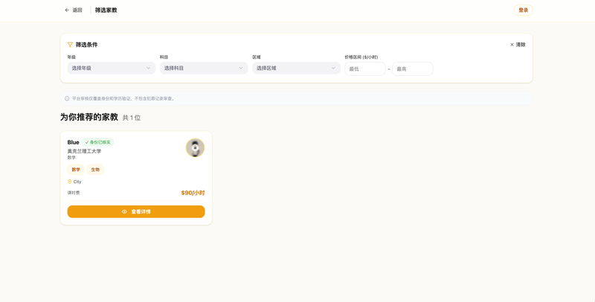Click 查看详情 view details button
595x302 pixels.
136,212
